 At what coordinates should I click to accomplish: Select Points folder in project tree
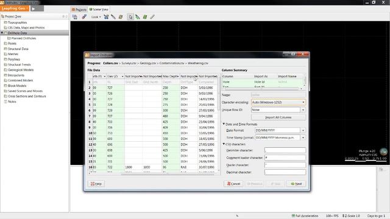(12, 43)
